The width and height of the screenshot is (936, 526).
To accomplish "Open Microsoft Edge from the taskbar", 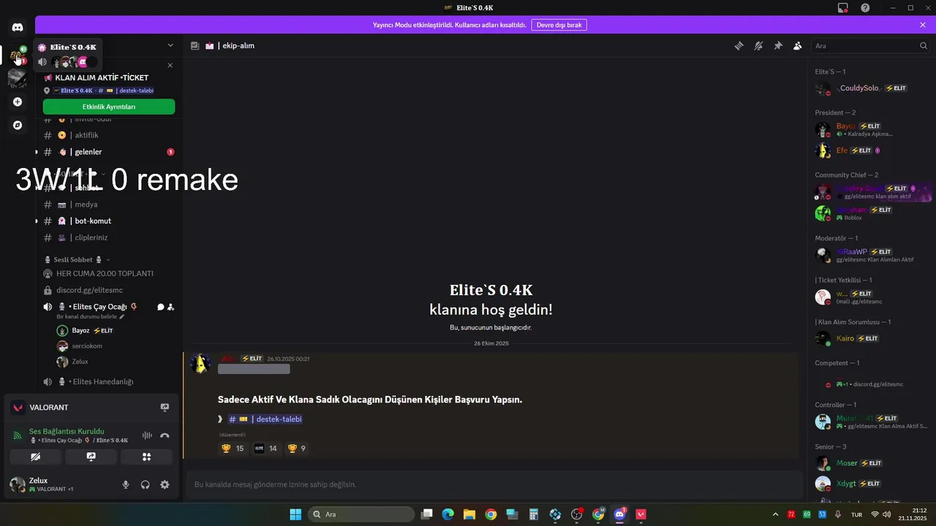I will (448, 514).
